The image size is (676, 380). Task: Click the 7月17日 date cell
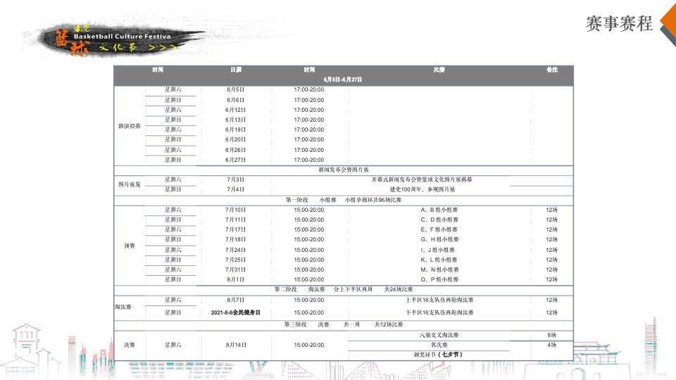[x=235, y=229]
